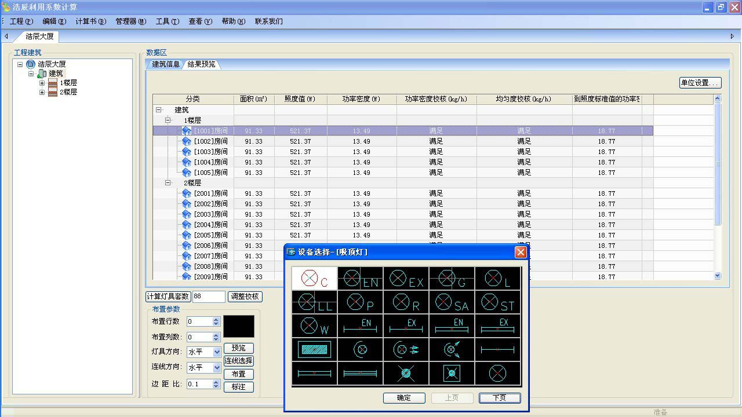Viewport: 742px width, 417px height.
Task: Select the round lamp symbol labeled EN
Action: pos(360,279)
